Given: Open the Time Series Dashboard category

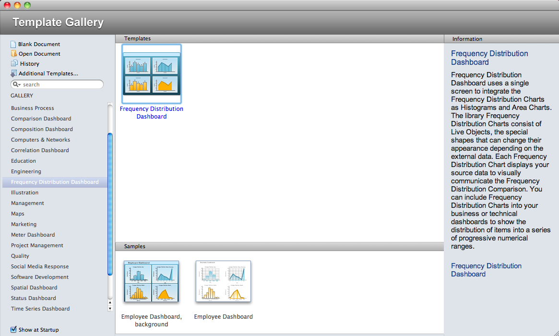Looking at the screenshot, I should coord(40,309).
